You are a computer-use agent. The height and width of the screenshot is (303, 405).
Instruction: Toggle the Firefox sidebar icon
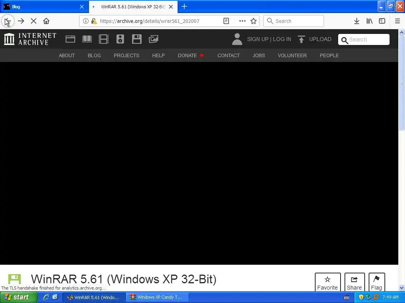tap(382, 21)
